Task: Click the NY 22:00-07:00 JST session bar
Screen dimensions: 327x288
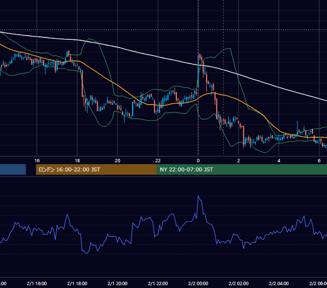Action: pyautogui.click(x=242, y=169)
